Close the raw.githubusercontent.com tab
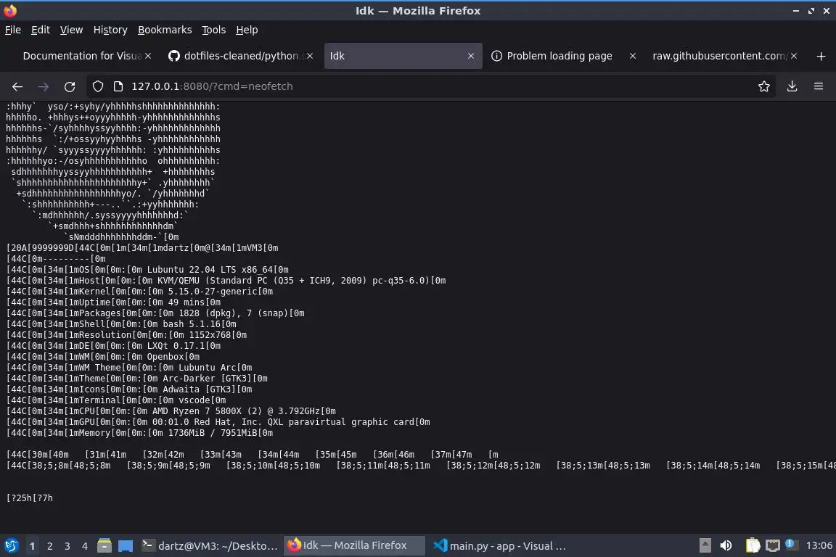 click(x=794, y=56)
